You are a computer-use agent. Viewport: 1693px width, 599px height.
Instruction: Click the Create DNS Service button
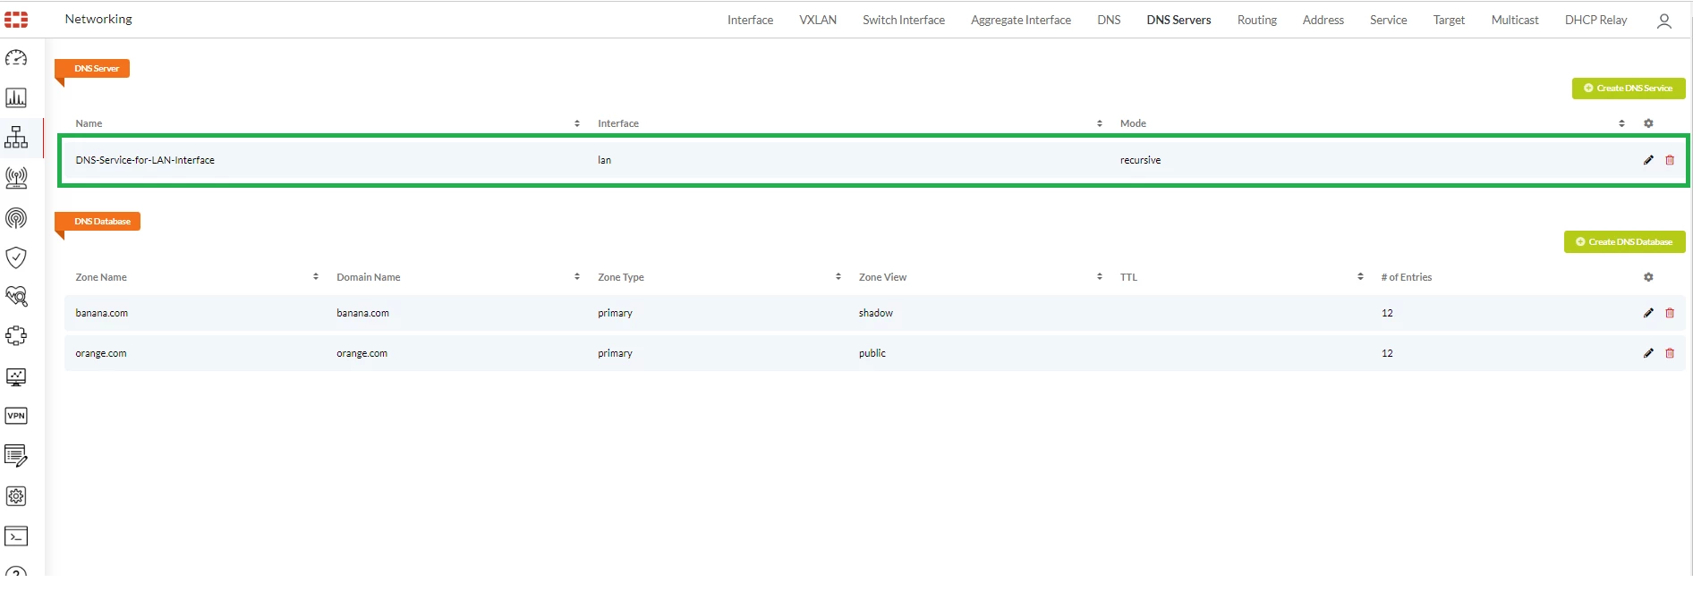coord(1629,89)
